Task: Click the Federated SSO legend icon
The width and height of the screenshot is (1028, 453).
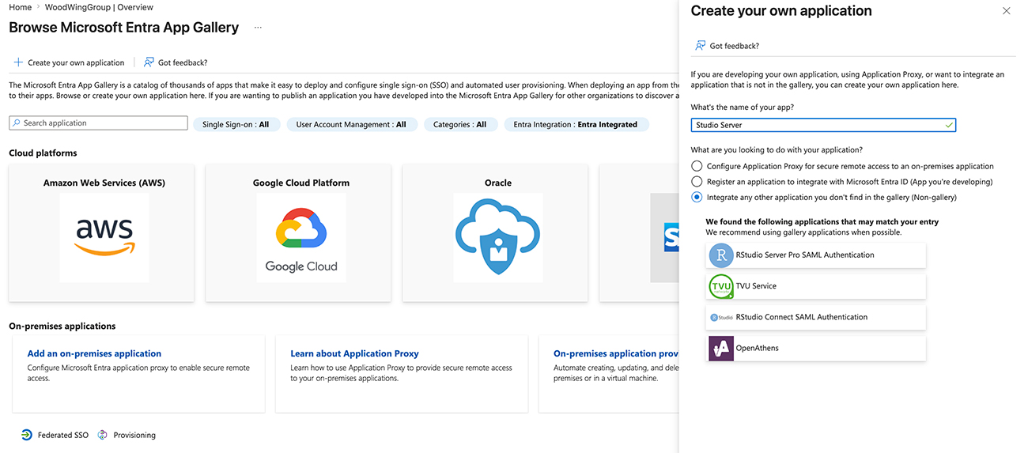Action: pos(27,435)
